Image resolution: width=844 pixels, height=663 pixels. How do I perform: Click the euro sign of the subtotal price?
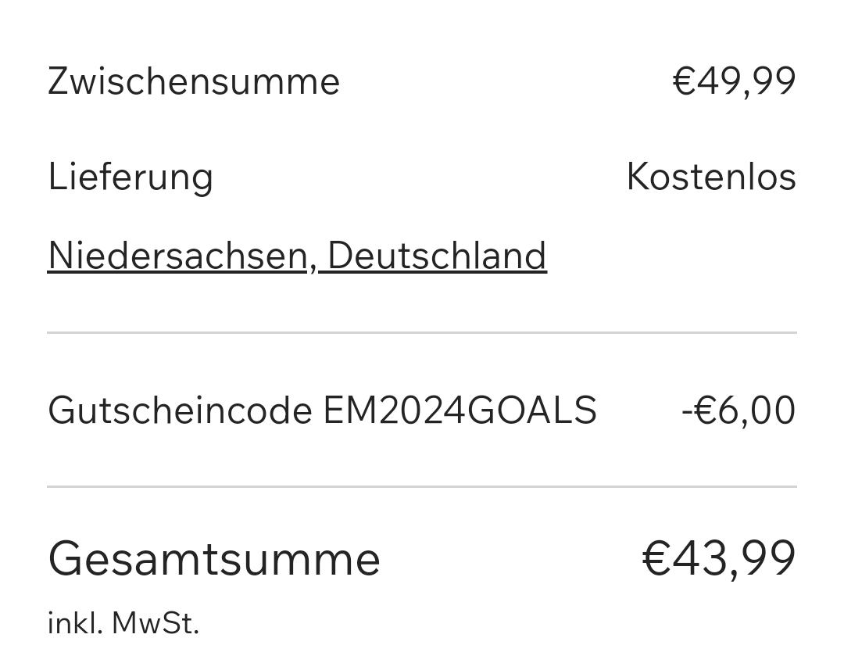click(685, 81)
